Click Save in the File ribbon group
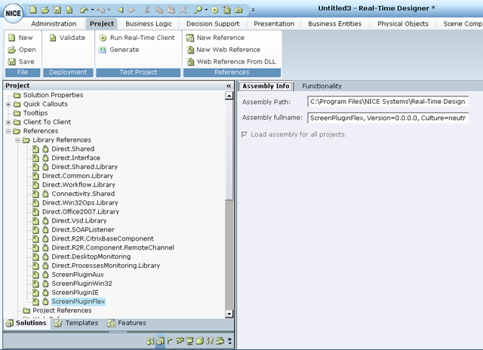The image size is (483, 350). [21, 62]
